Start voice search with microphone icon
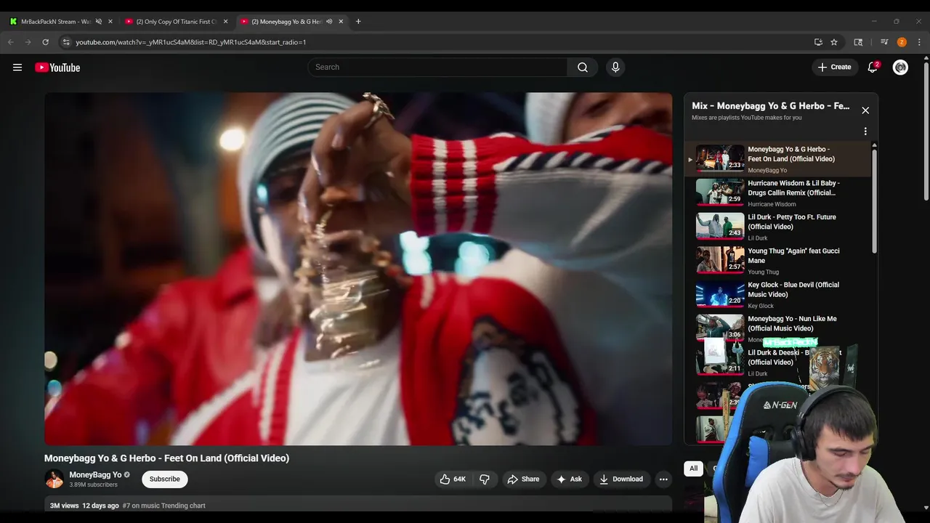The width and height of the screenshot is (930, 523). 615,68
